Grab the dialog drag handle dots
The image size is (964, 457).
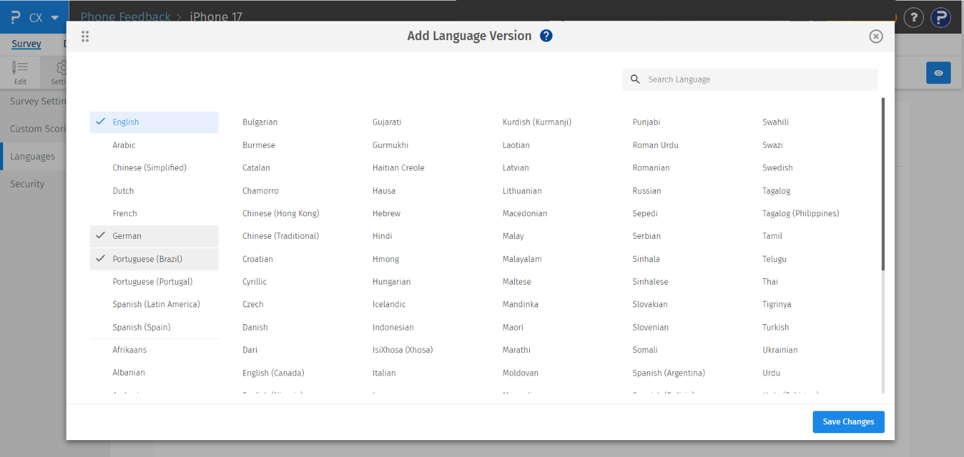pos(85,36)
